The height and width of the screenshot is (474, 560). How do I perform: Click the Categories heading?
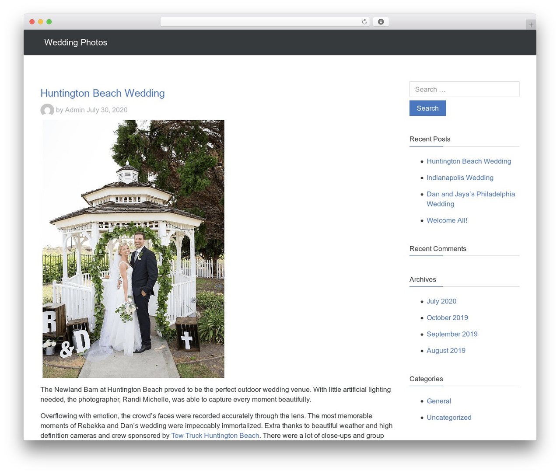click(426, 379)
